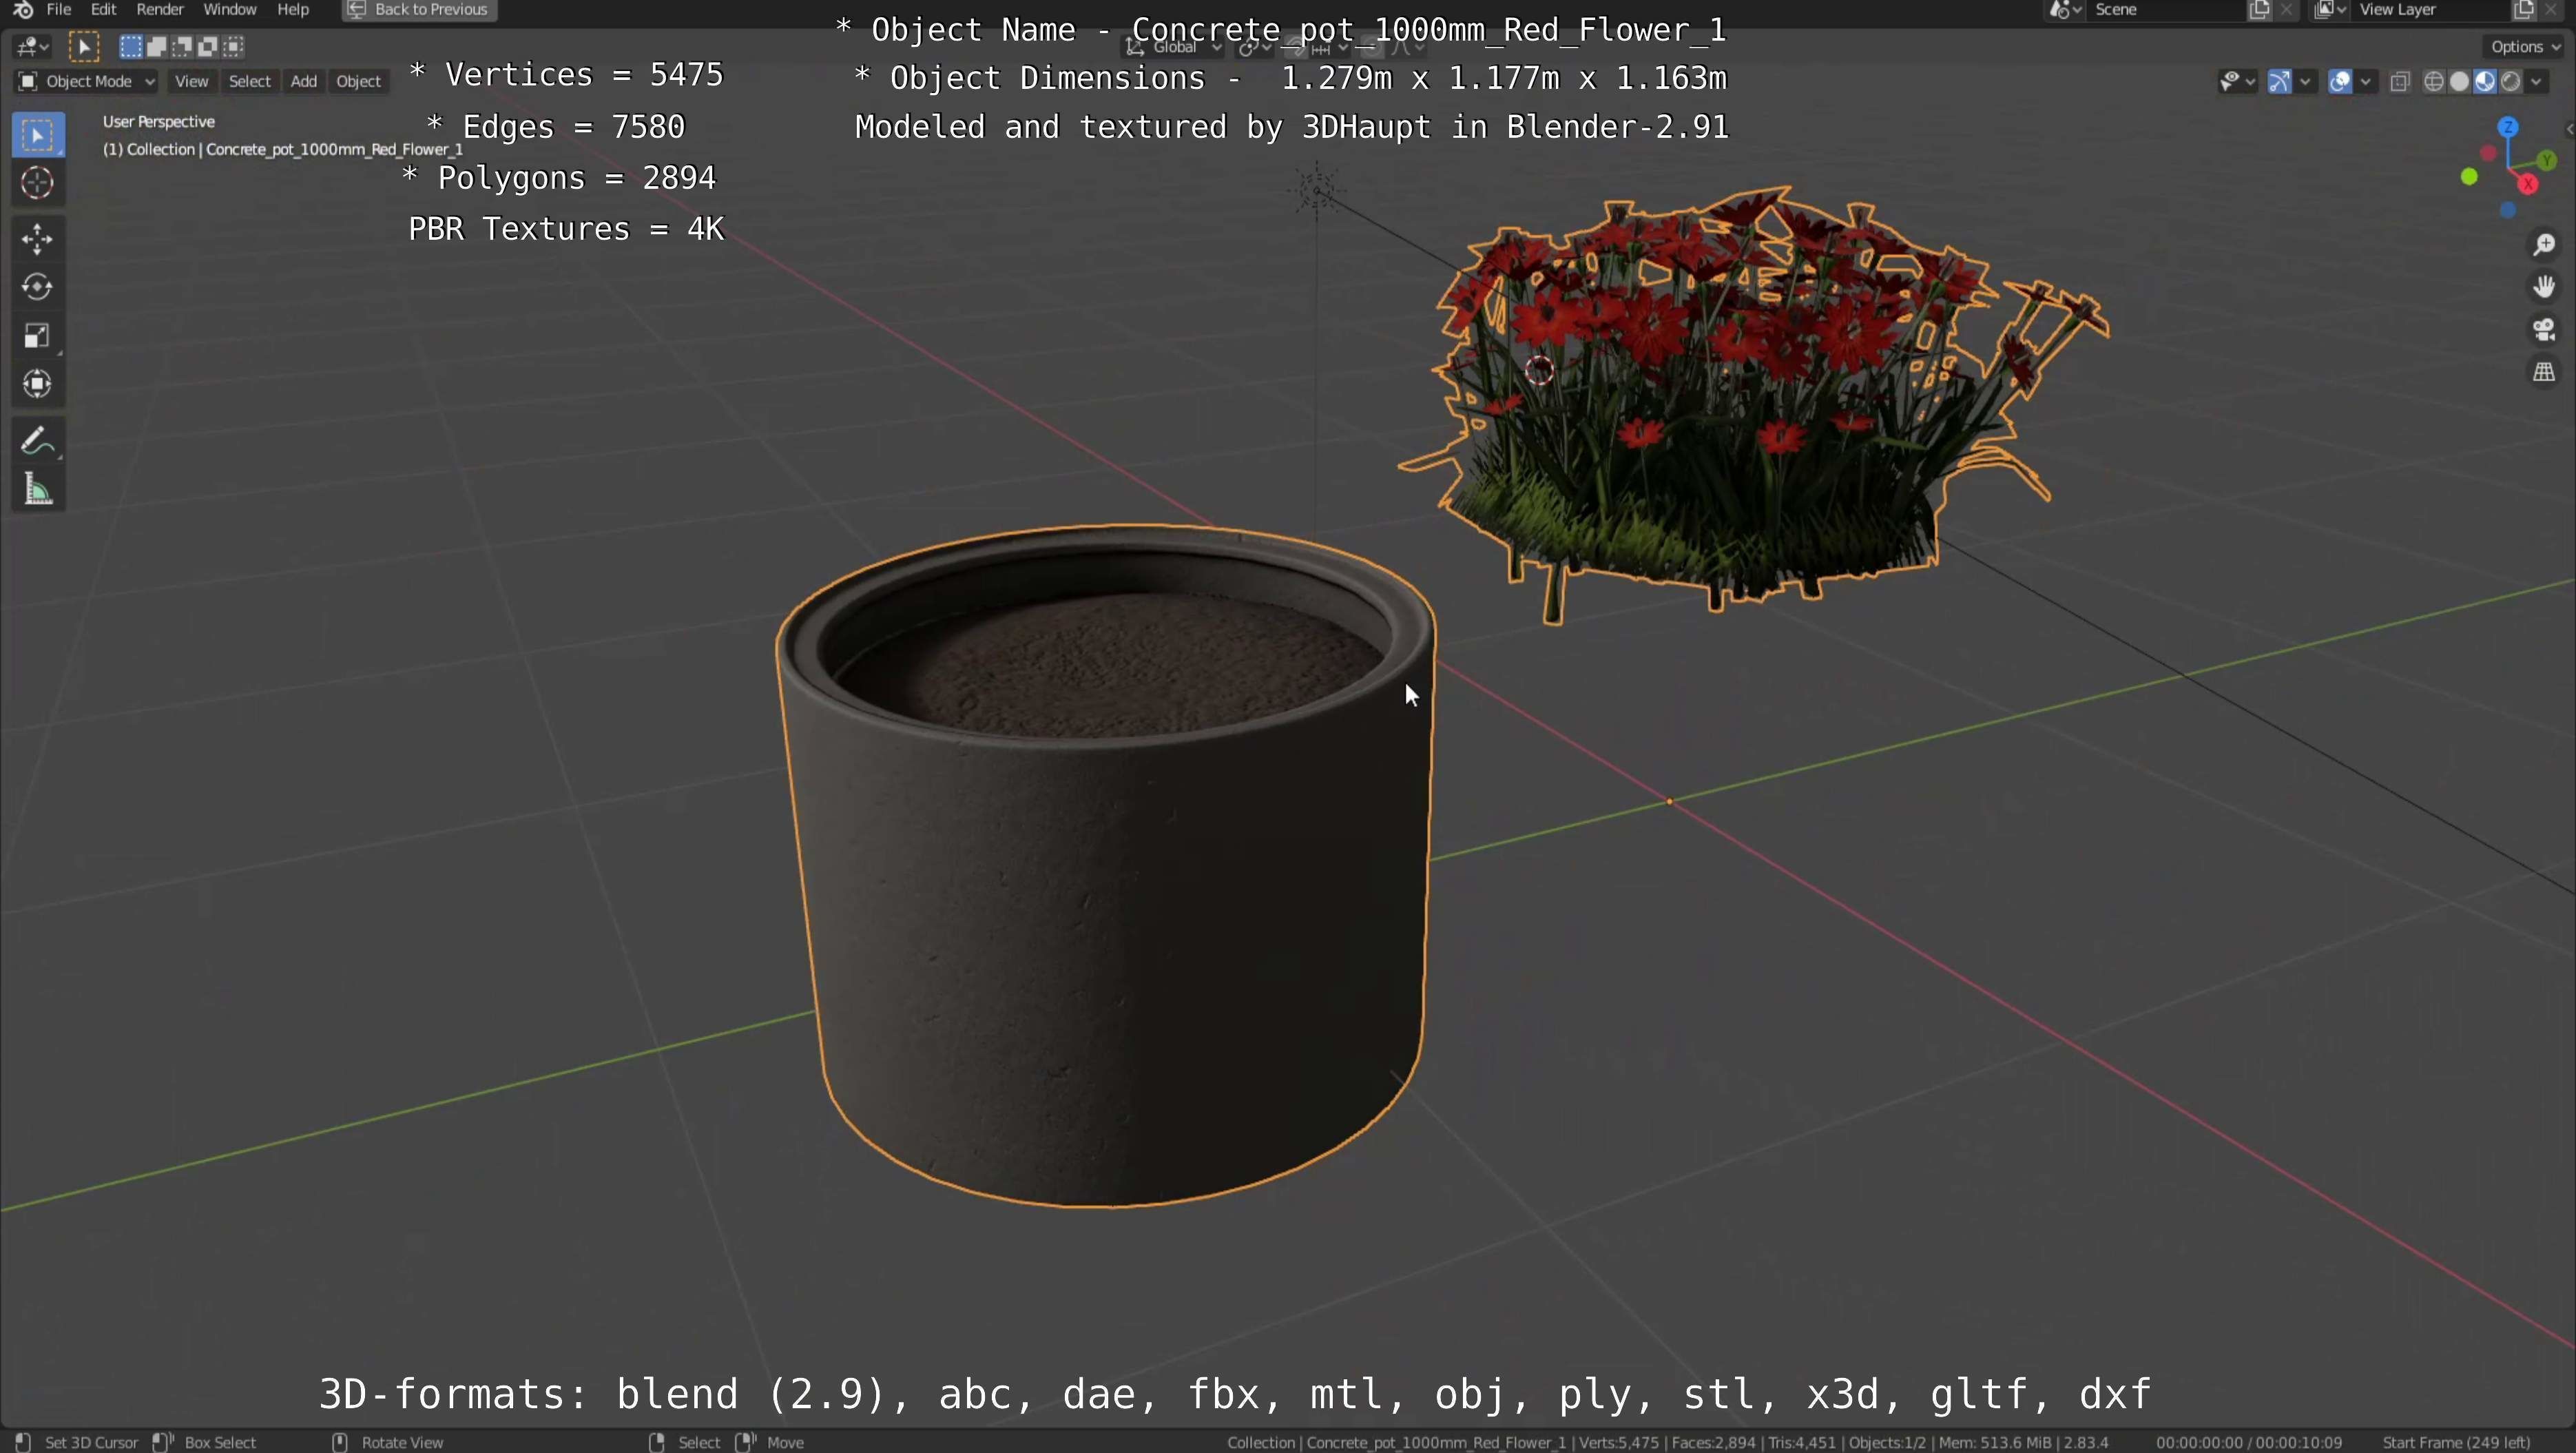The width and height of the screenshot is (2576, 1453).
Task: Click the Scene name field
Action: [2165, 10]
